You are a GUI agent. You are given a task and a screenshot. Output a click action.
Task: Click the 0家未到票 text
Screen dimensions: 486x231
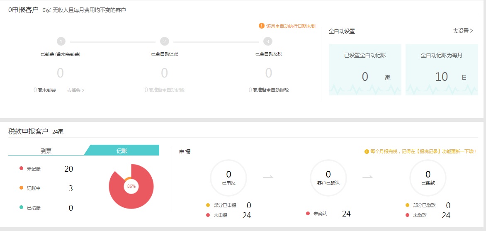coord(45,90)
